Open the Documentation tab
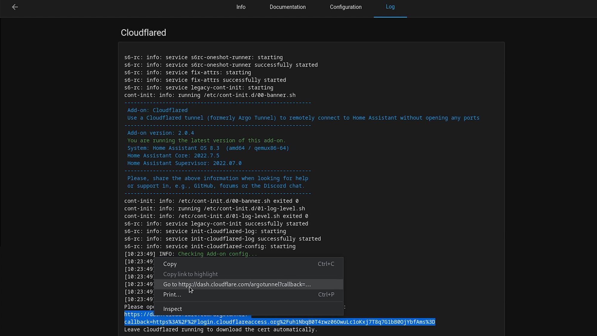 (287, 7)
